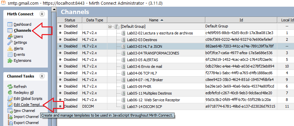Create a New Channel
The width and height of the screenshot is (294, 126).
[x=24, y=111]
